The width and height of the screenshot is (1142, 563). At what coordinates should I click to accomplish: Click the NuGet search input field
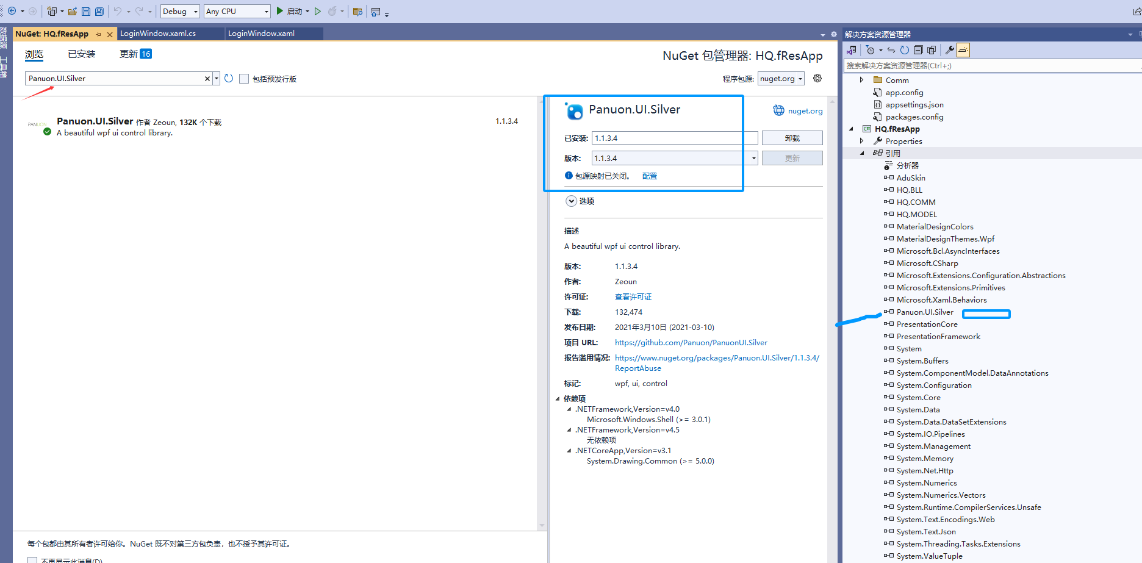click(115, 79)
